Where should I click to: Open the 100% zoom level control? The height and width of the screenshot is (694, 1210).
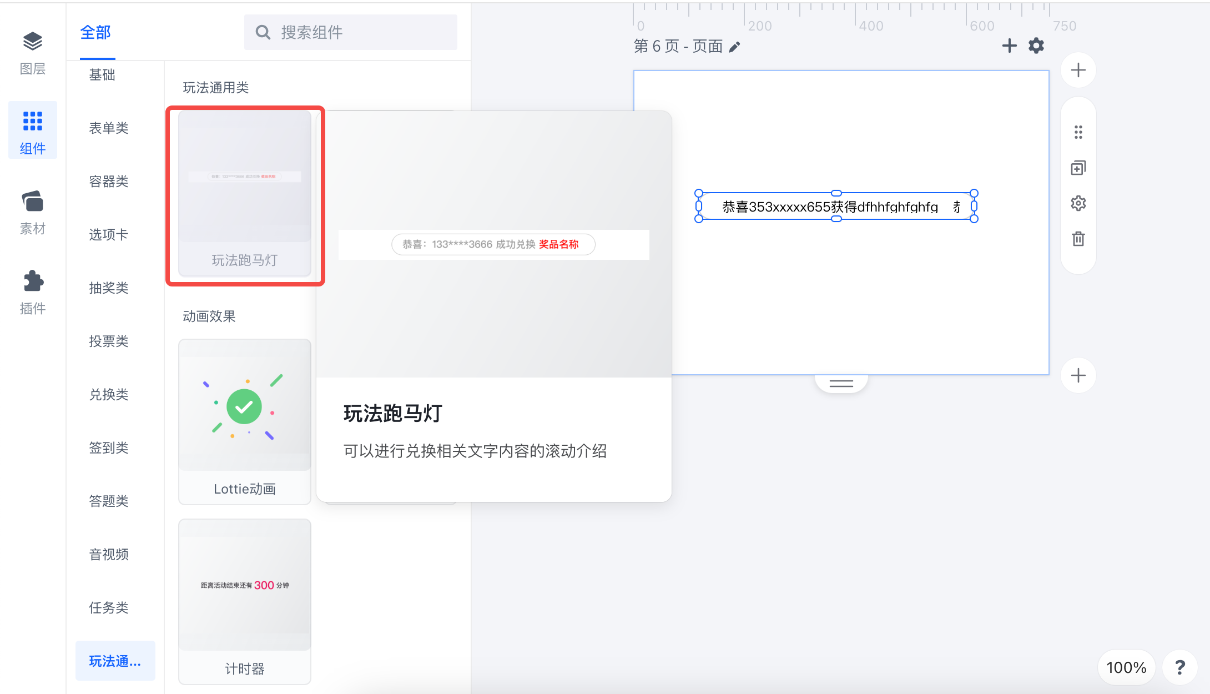click(1126, 667)
